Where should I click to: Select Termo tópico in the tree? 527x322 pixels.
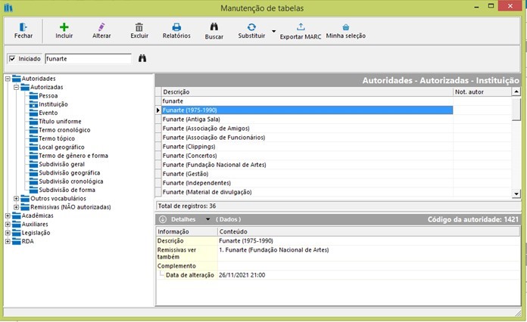(x=58, y=138)
